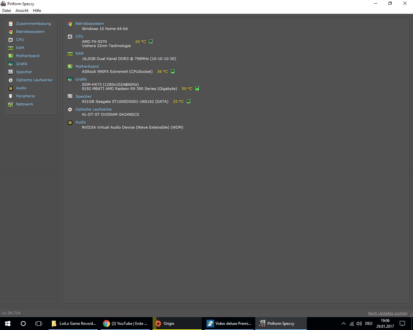Click the Betriebssystem heading link in summary
The image size is (413, 330).
click(90, 24)
